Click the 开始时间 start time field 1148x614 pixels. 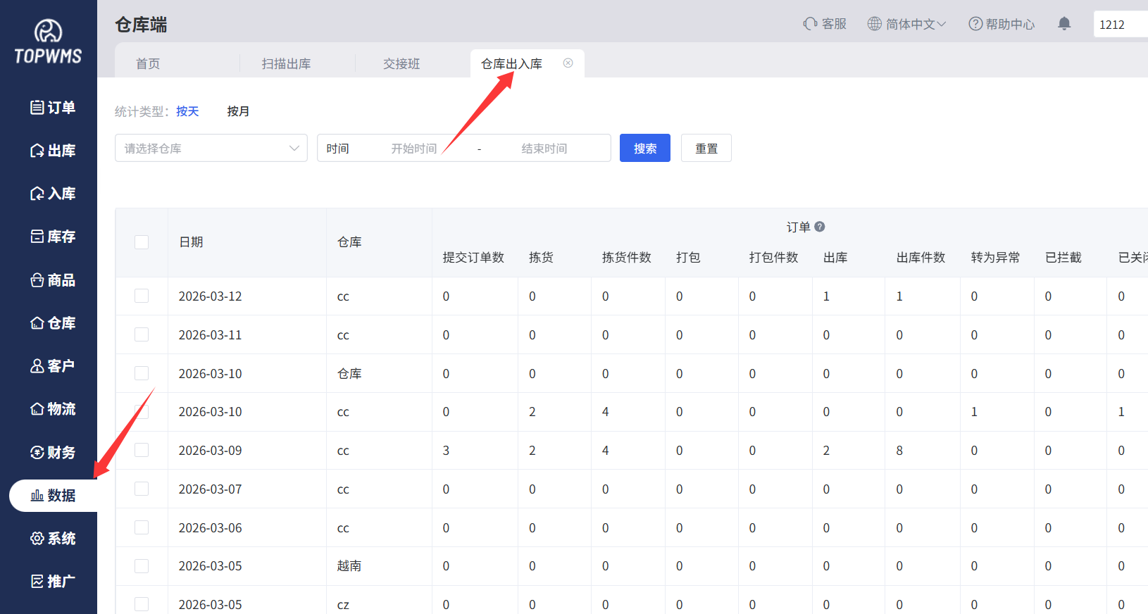click(414, 149)
